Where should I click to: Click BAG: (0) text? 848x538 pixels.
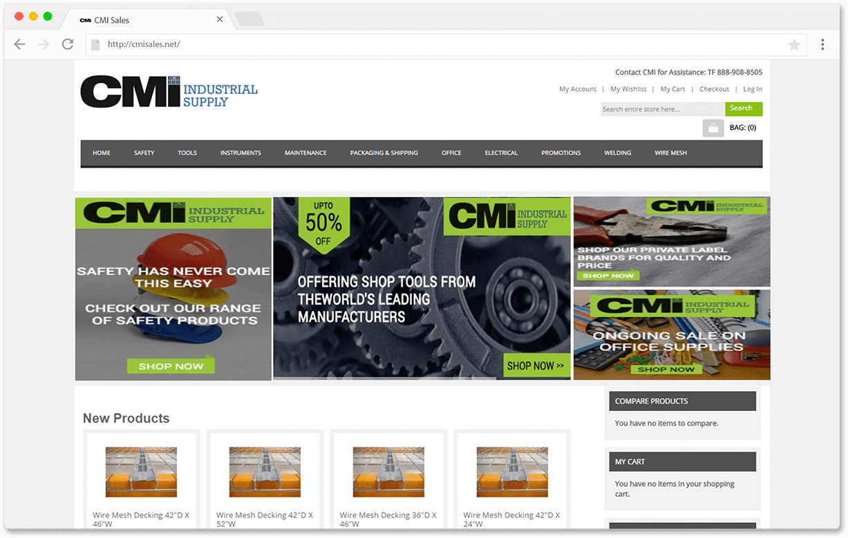point(743,128)
